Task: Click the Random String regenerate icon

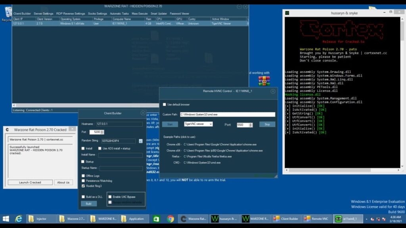Action: click(141, 141)
